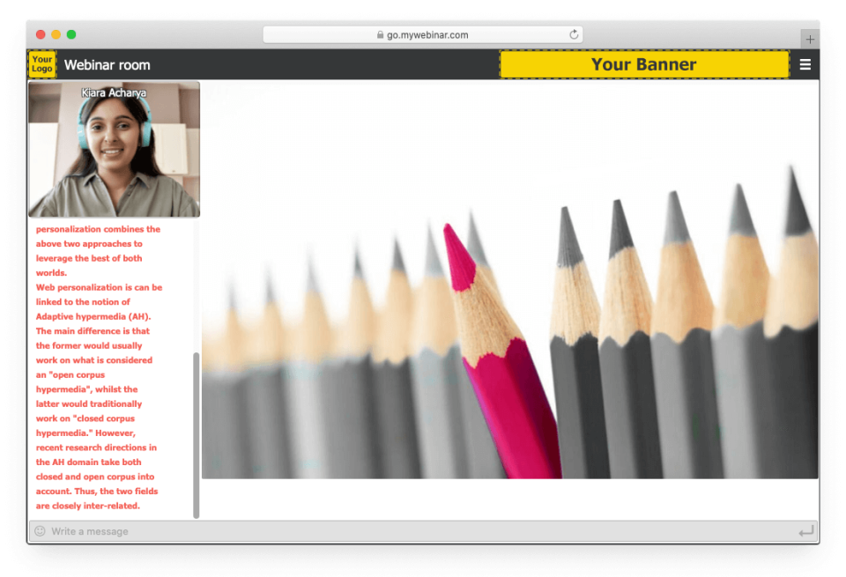The image size is (846, 577).
Task: Click the Your Banner advertisement
Action: [644, 64]
